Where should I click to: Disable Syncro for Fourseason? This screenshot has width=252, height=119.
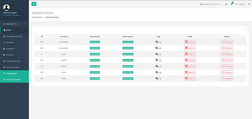227,48
